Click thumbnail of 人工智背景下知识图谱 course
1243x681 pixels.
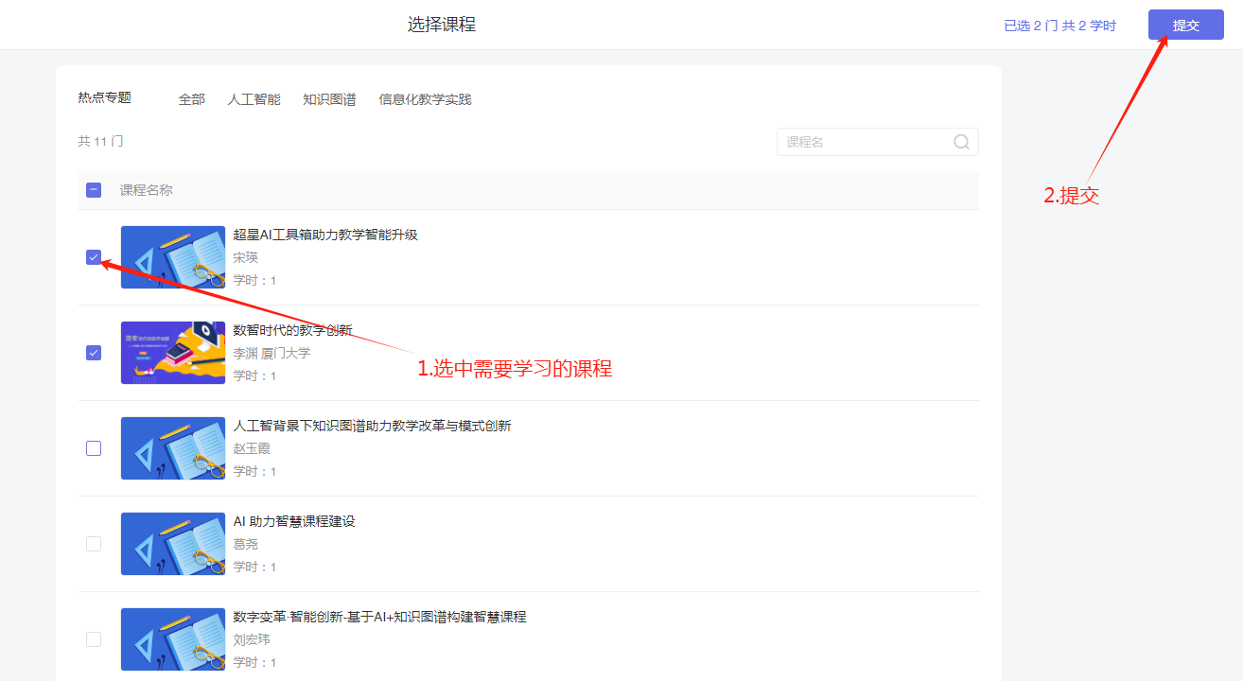pyautogui.click(x=173, y=448)
